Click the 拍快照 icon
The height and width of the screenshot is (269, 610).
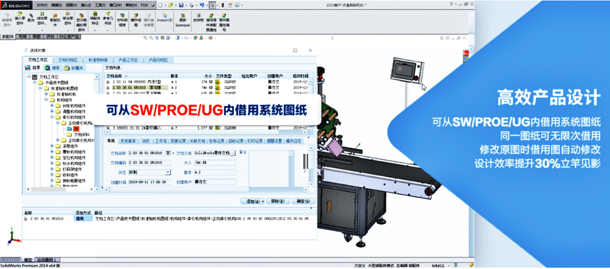199,17
